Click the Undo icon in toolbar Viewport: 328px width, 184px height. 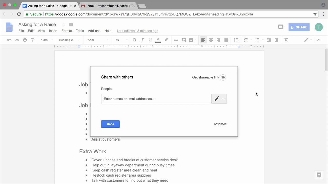(x=9, y=40)
